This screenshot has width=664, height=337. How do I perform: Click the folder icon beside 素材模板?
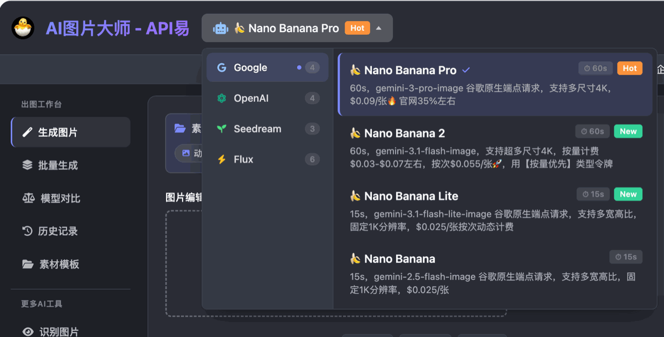coord(28,265)
